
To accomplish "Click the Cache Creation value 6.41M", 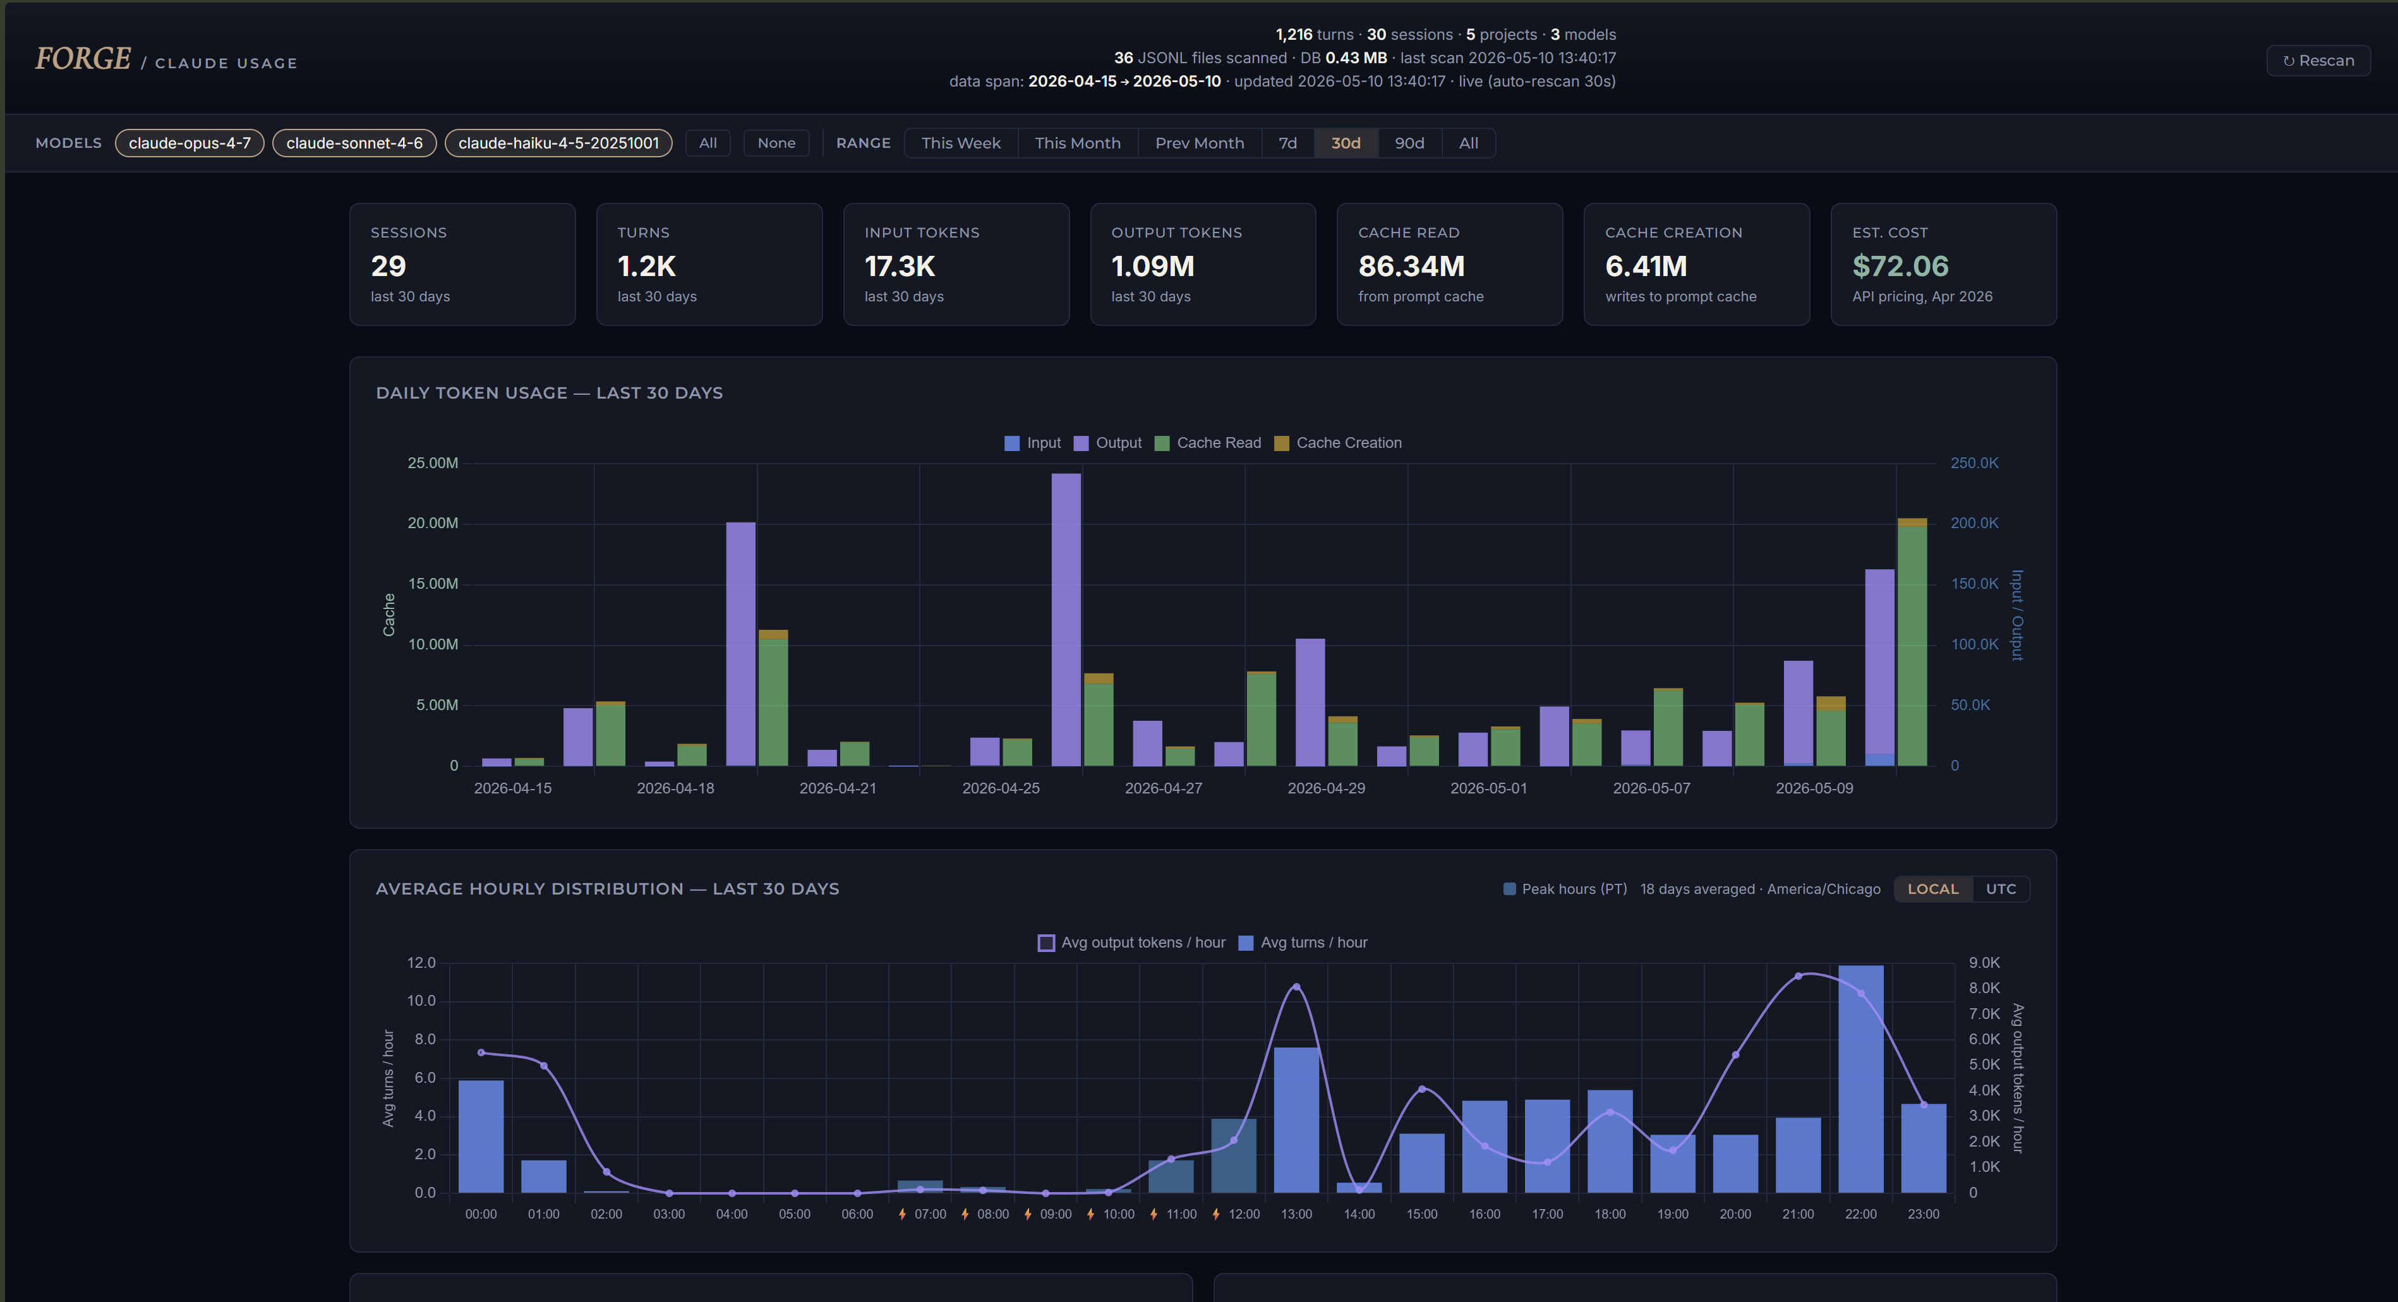I will (1646, 266).
